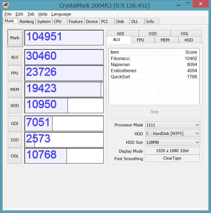Viewport: 211px width, 213px height.
Task: Click the total Mark score 104951
Action: [x=64, y=38]
